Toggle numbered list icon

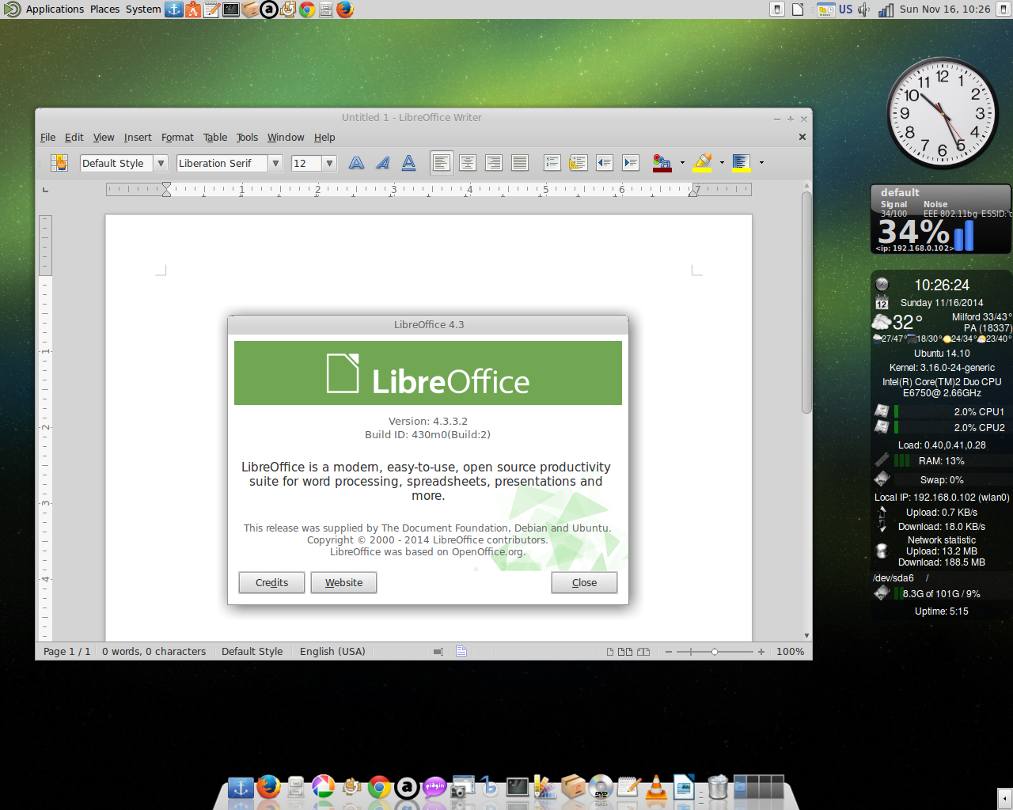(552, 163)
